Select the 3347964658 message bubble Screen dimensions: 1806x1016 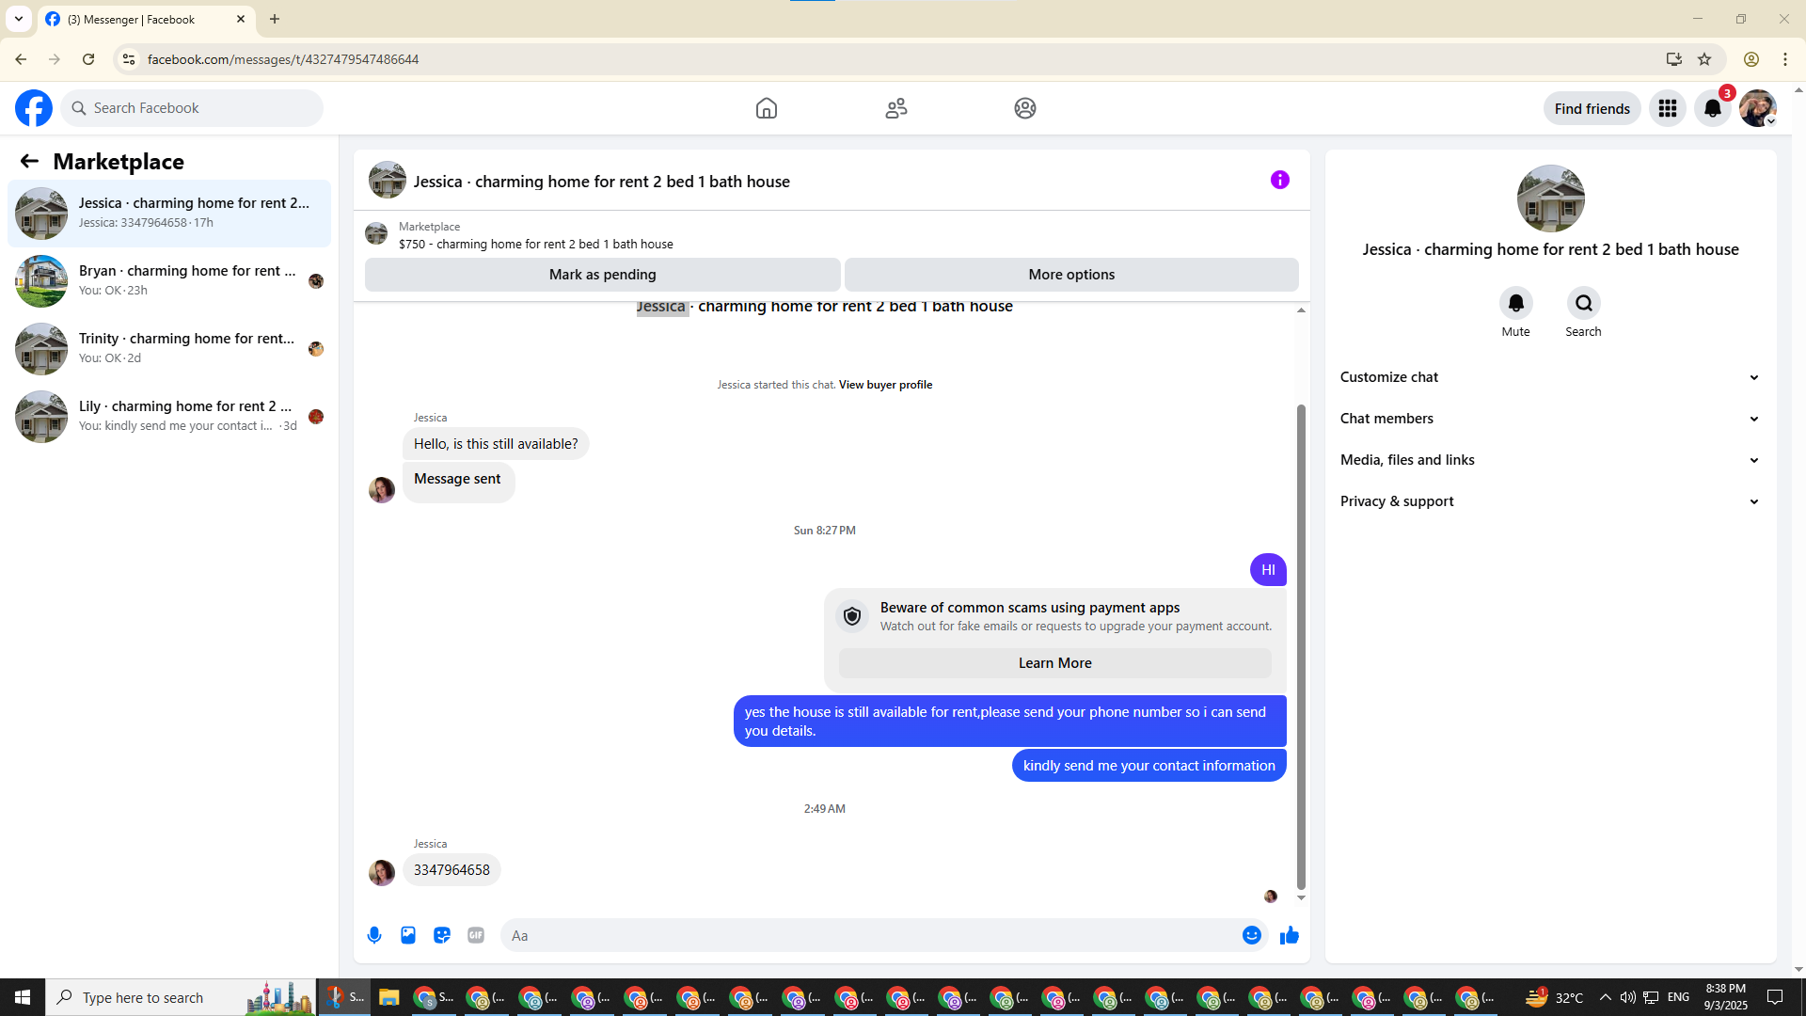point(451,870)
